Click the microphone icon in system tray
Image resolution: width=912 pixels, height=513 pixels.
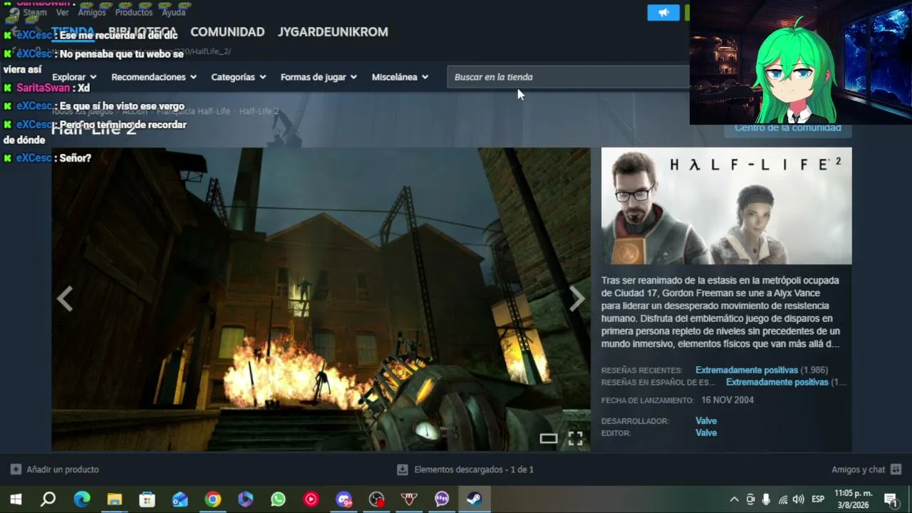767,499
